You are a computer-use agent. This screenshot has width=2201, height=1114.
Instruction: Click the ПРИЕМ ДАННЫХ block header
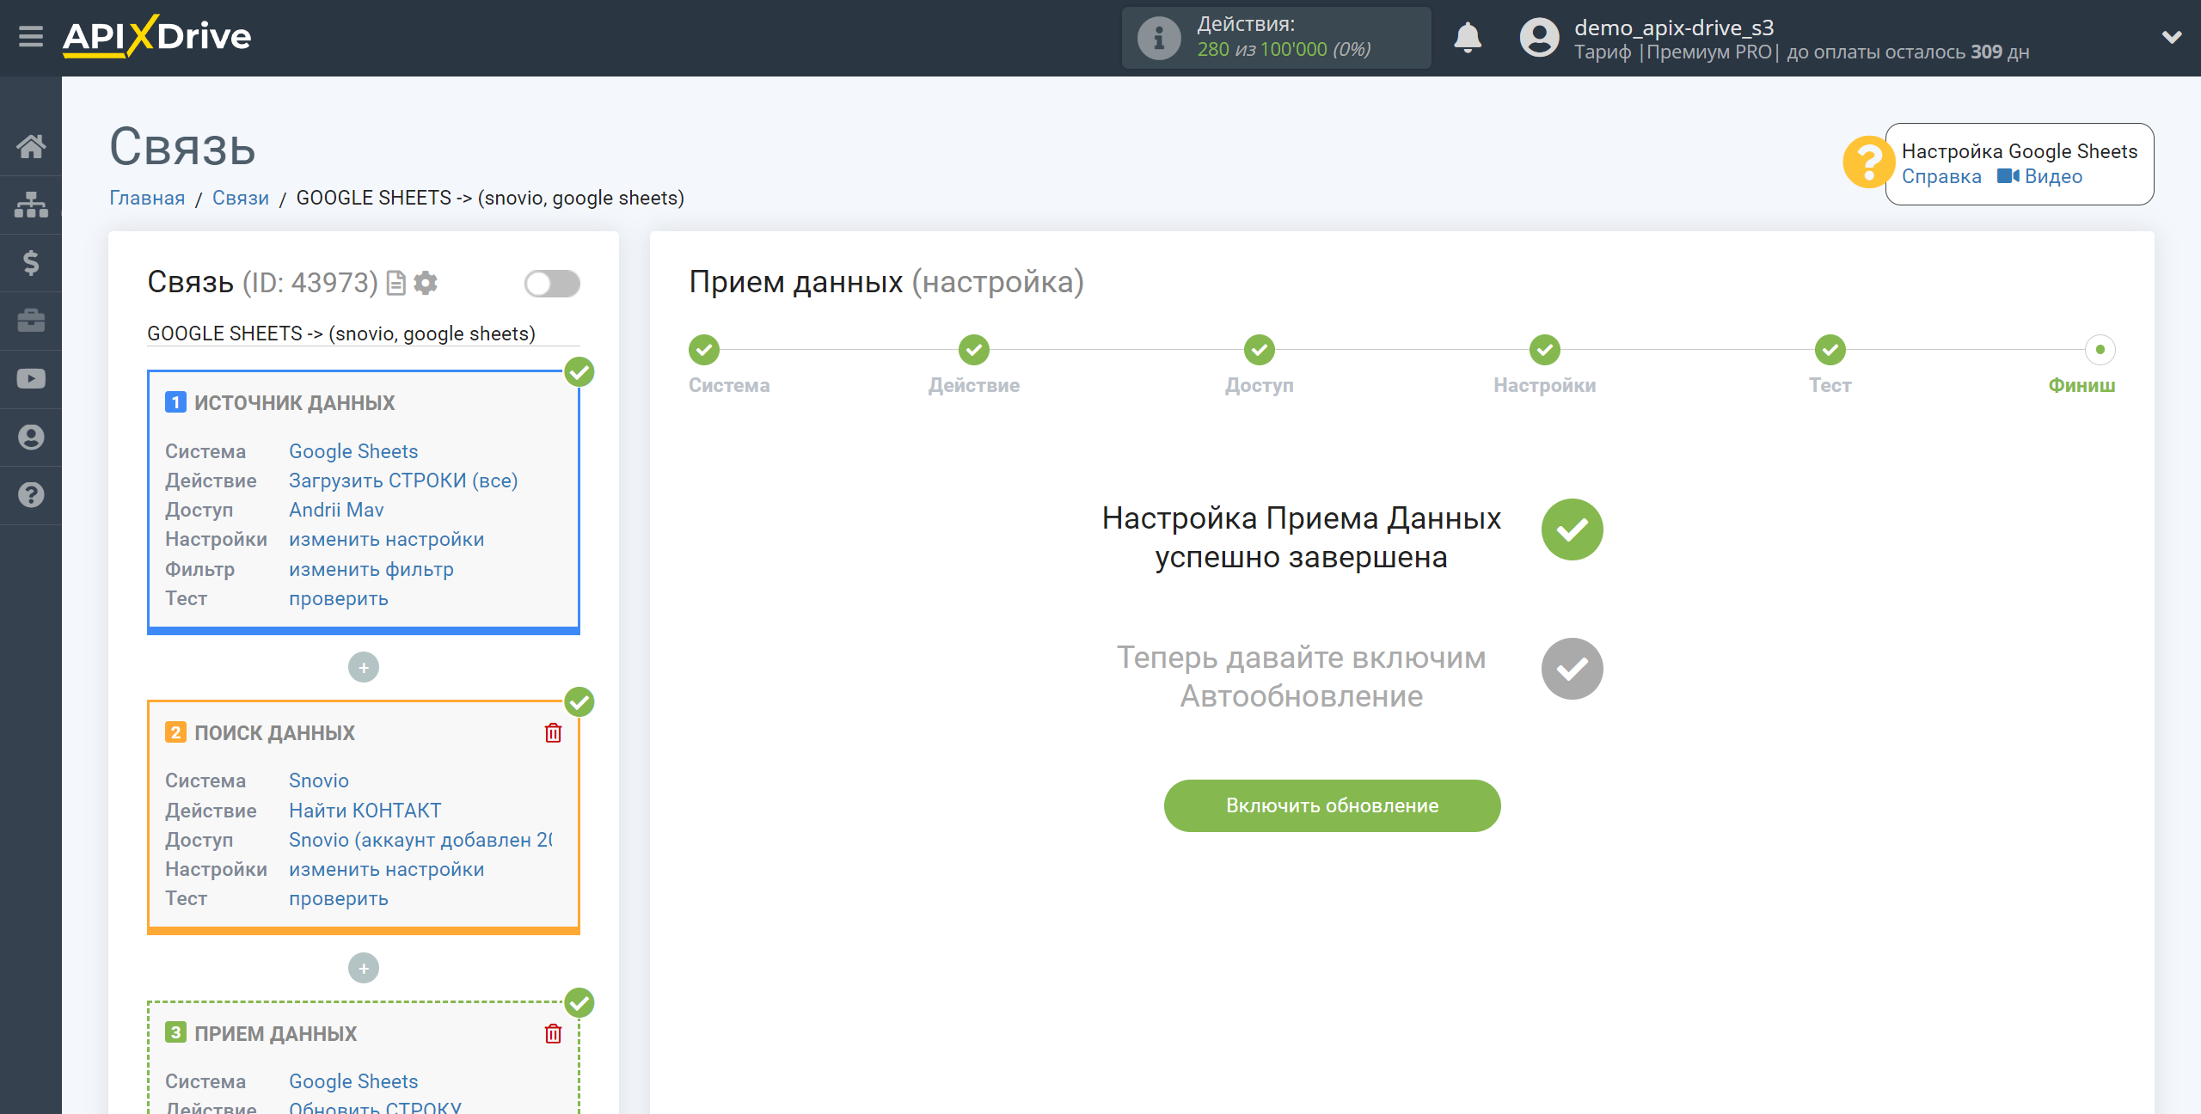(x=275, y=1034)
